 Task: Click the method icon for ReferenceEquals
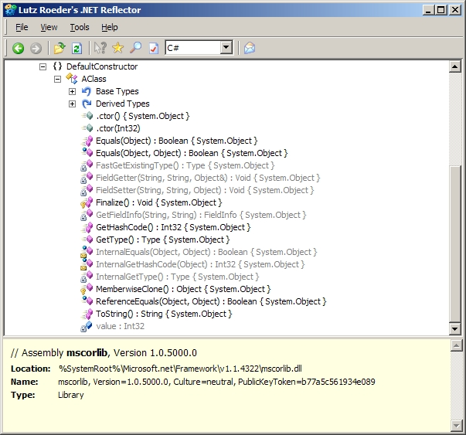point(87,301)
